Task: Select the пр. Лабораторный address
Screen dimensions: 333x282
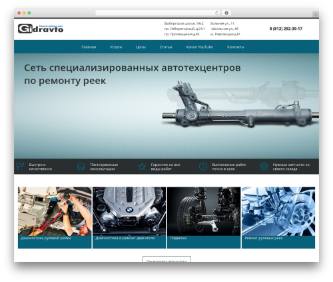Action: click(184, 29)
